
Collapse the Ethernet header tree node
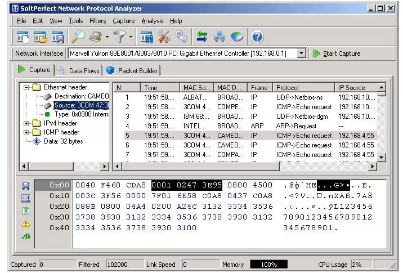click(26, 88)
